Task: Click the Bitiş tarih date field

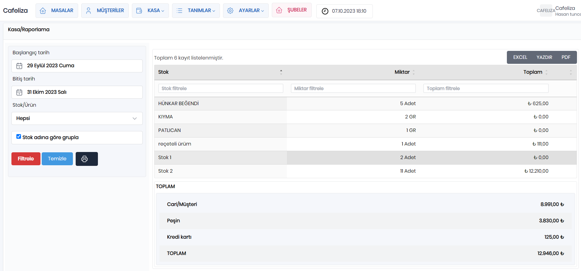Action: tap(77, 92)
